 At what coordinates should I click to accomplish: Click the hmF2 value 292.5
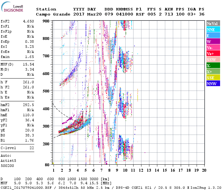point(29,105)
